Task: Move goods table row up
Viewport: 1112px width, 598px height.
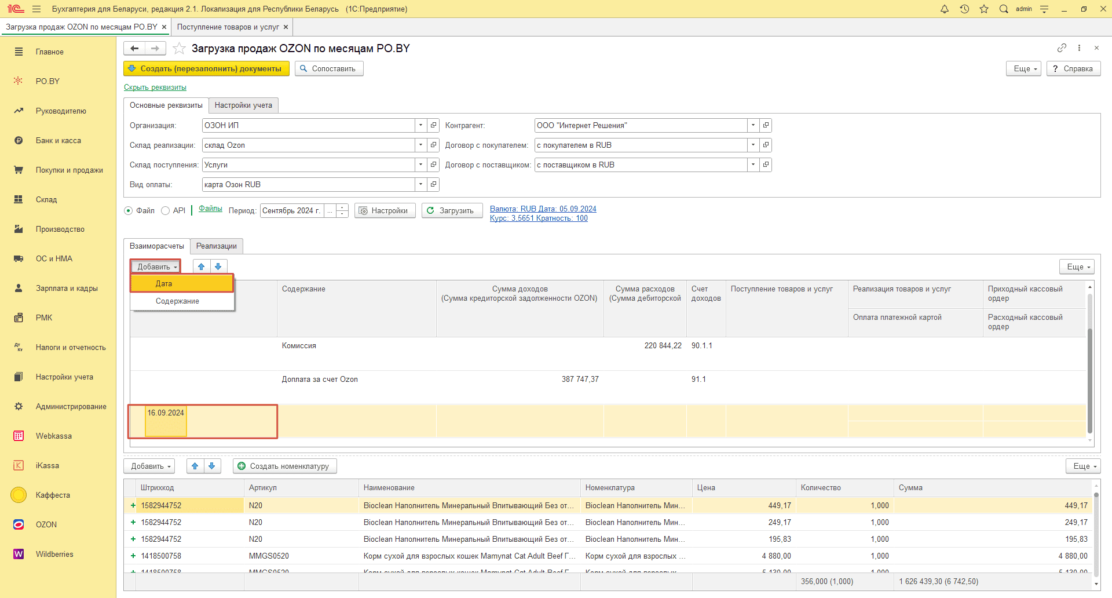Action: click(x=195, y=466)
